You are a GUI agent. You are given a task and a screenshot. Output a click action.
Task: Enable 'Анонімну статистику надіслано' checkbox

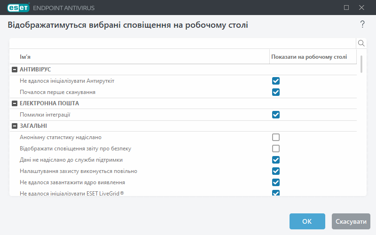276,137
